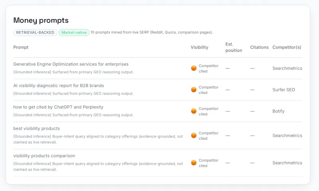This screenshot has width=319, height=191.
Task: Sort by the Prompt column header
Action: (21, 47)
